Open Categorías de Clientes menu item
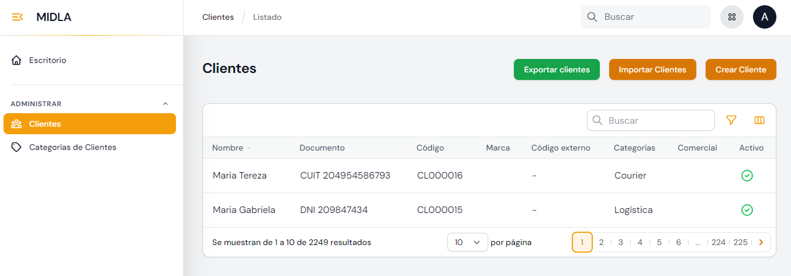This screenshot has height=276, width=791. pos(72,147)
